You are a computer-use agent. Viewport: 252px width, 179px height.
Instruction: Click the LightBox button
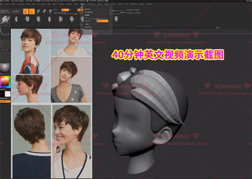(x=16, y=11)
